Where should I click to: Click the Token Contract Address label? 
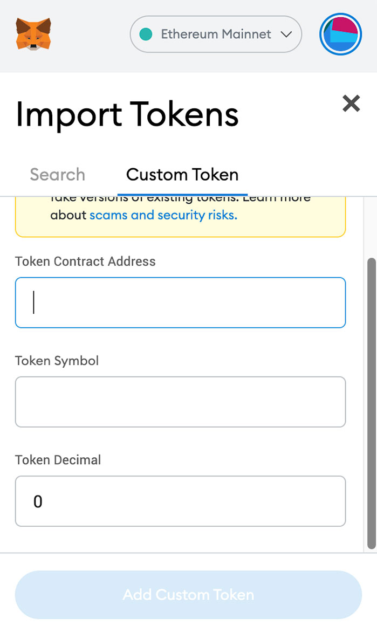[85, 261]
